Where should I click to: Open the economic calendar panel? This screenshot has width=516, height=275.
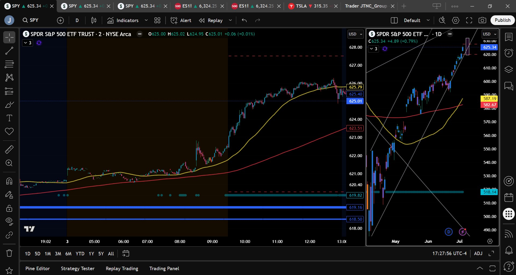[x=508, y=197]
